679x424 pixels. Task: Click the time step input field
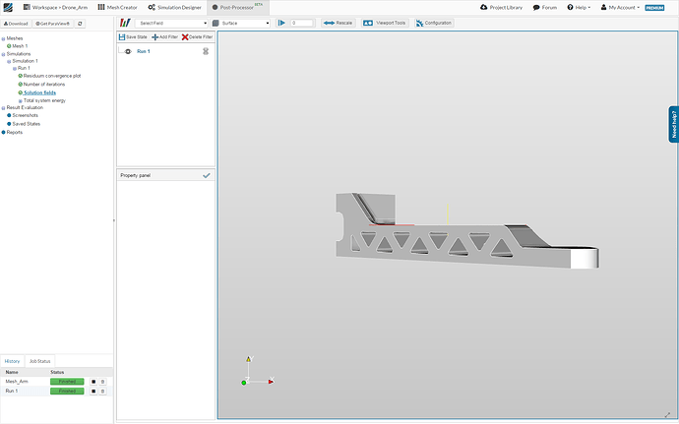point(301,22)
